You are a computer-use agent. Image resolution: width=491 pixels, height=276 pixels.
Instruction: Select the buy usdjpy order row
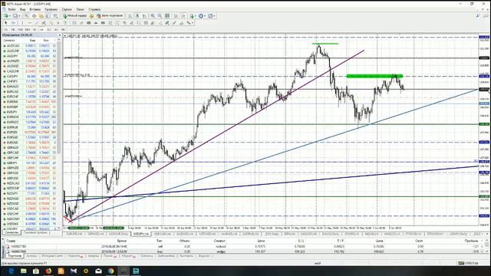[245, 251]
